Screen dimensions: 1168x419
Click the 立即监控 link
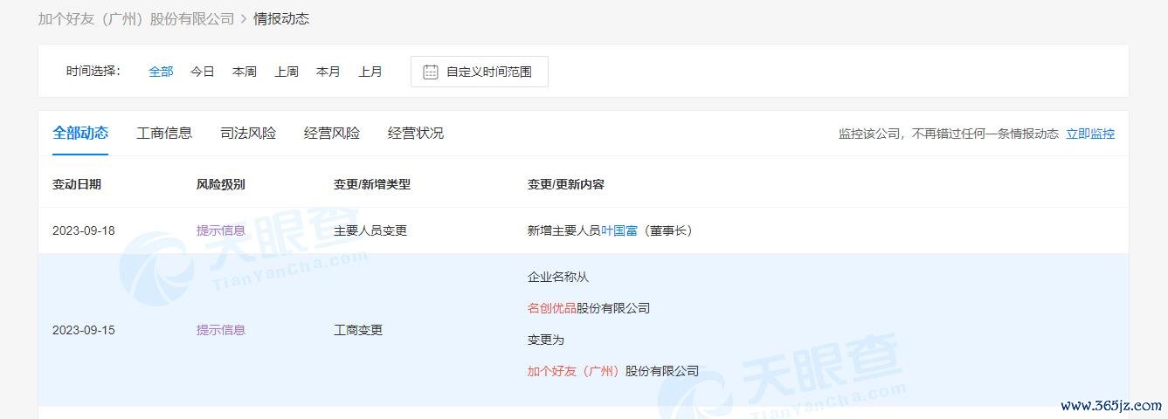click(x=1090, y=134)
